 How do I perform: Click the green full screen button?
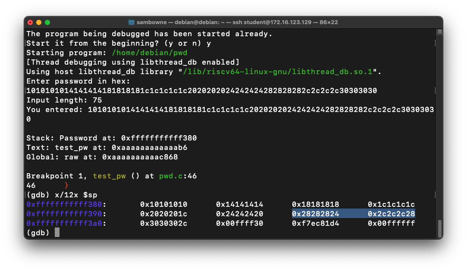coord(47,22)
